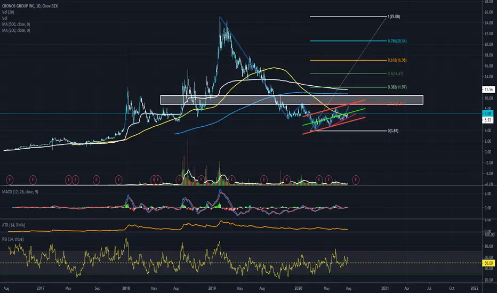
Task: Click the 0.382(11.97) Fibonacci level label
Action: [x=397, y=87]
